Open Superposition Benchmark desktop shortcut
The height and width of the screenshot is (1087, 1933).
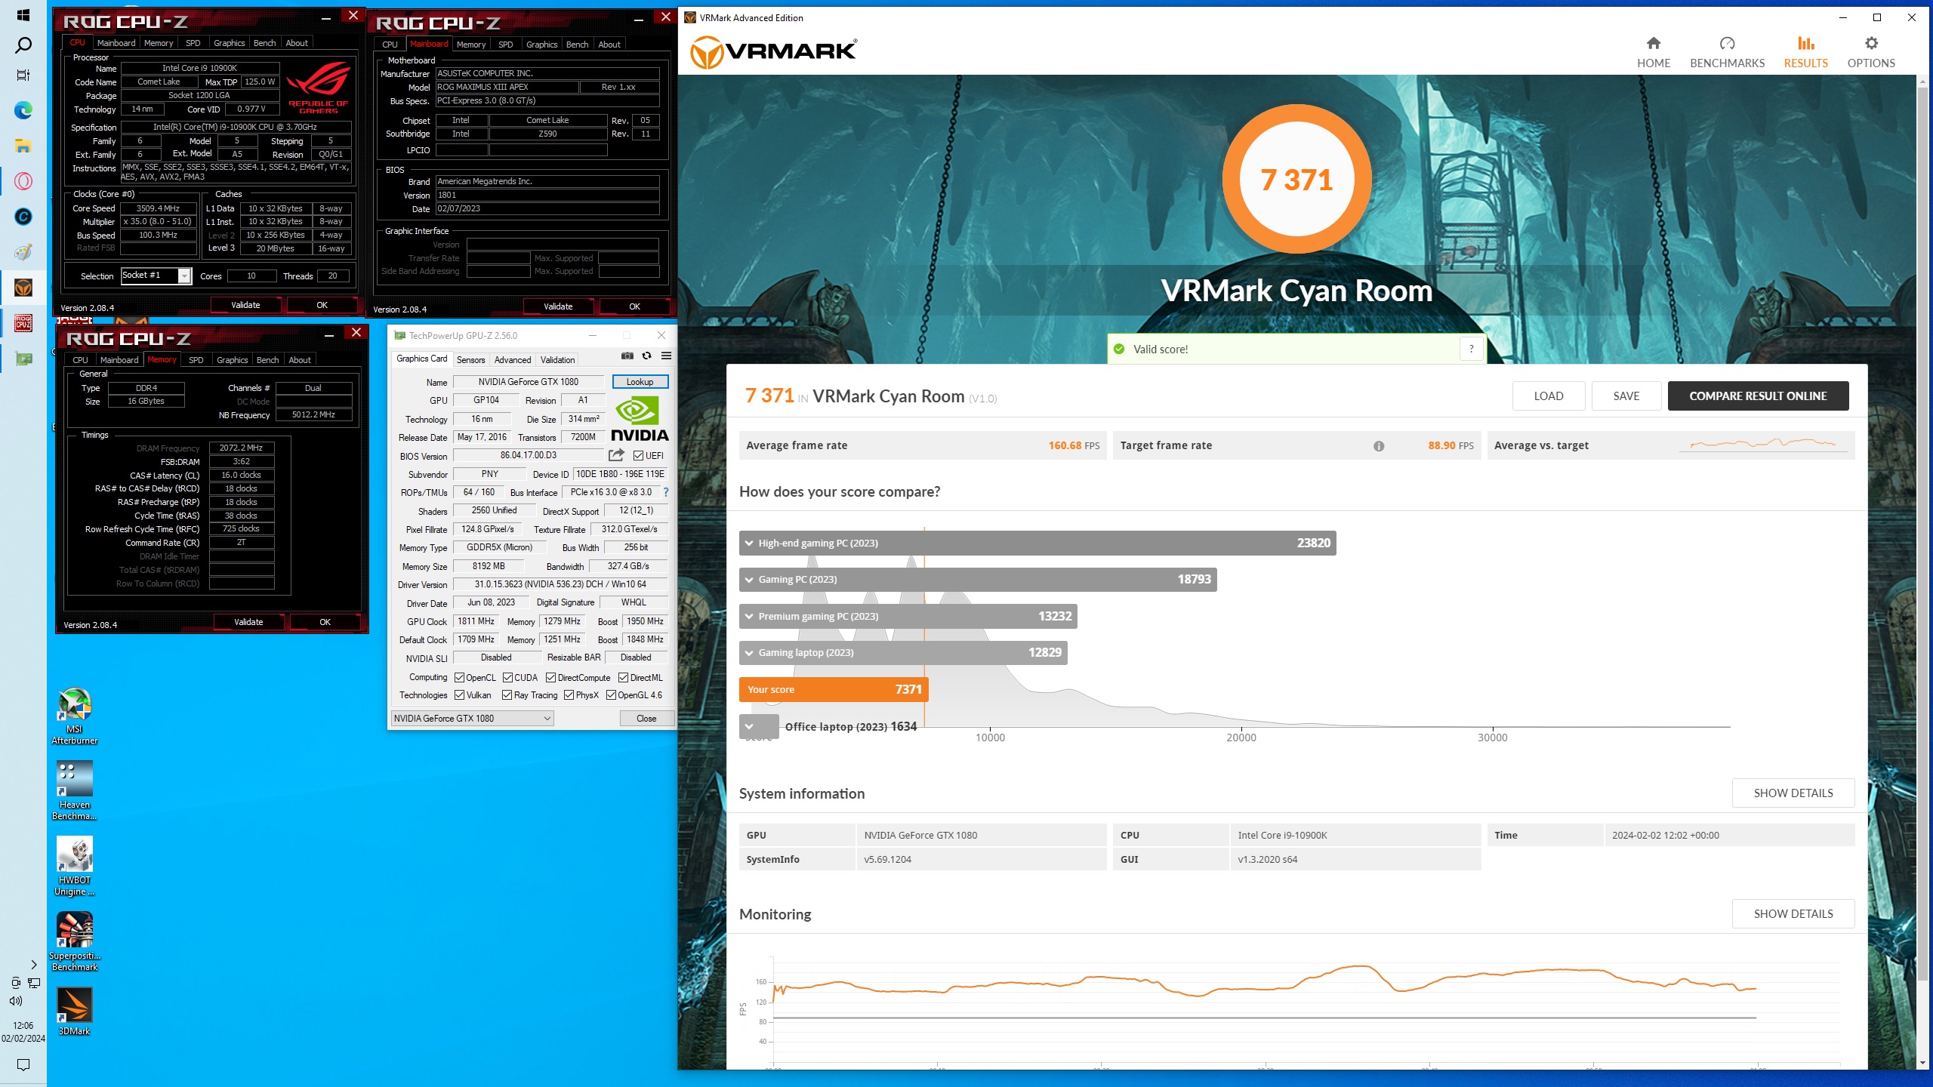74,941
